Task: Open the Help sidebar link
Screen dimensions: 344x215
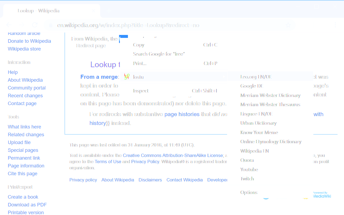Action: [x=13, y=72]
